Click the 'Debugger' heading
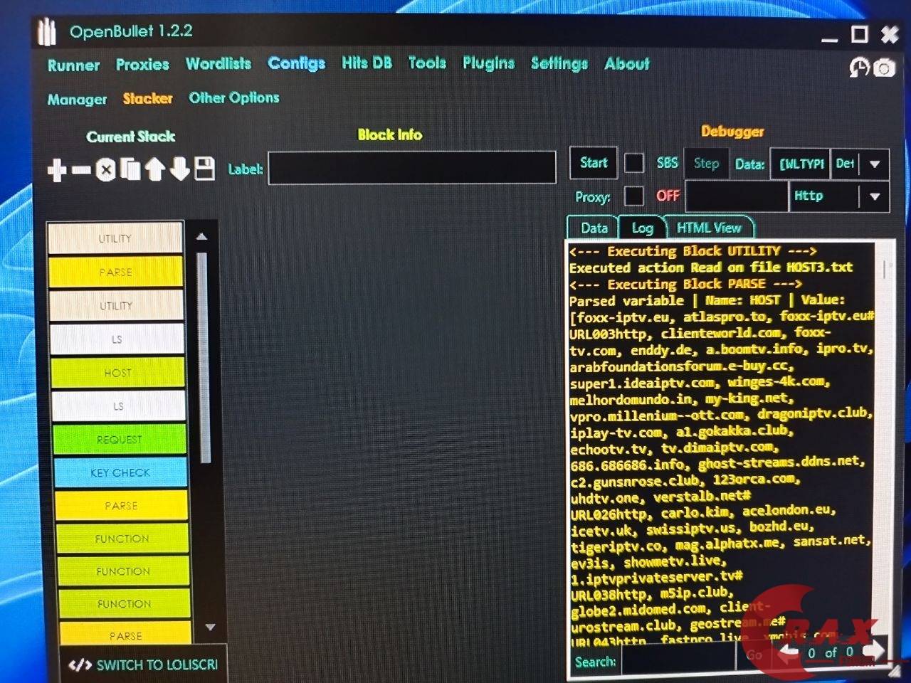 (x=732, y=131)
